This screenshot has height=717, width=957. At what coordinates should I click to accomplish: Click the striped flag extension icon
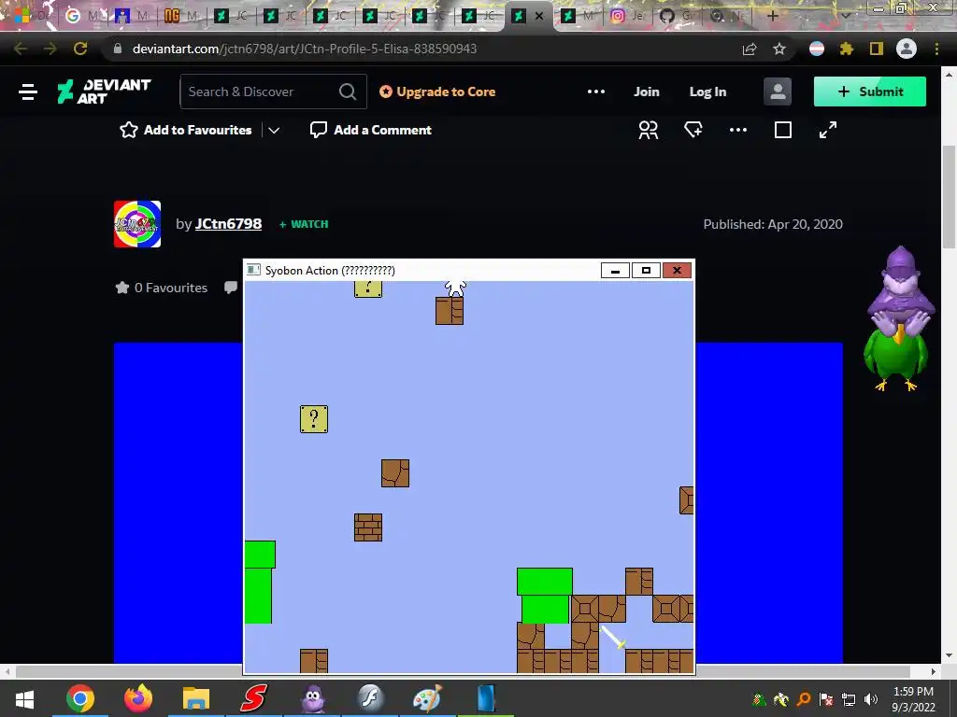pyautogui.click(x=817, y=49)
